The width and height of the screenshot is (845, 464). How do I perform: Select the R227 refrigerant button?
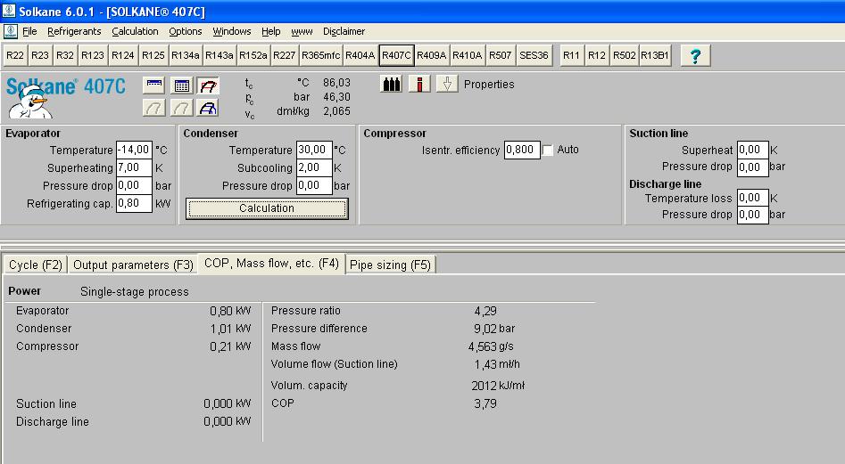point(284,55)
